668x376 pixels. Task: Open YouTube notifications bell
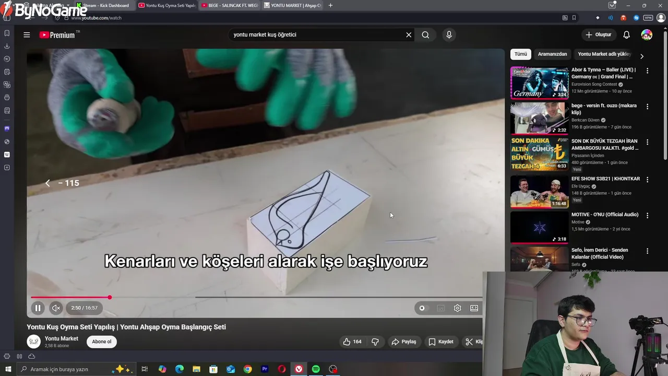tap(626, 35)
